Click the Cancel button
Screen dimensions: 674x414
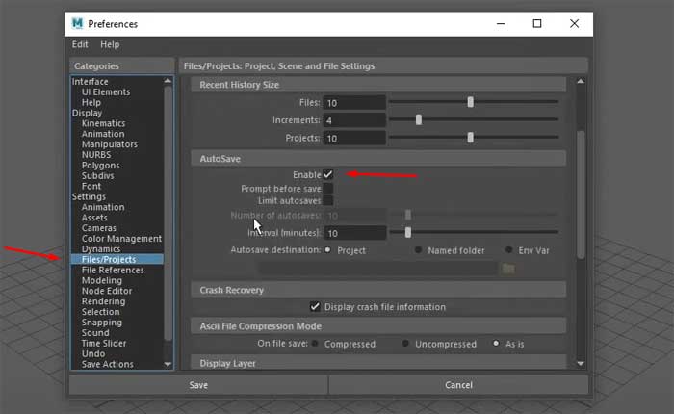coord(458,385)
